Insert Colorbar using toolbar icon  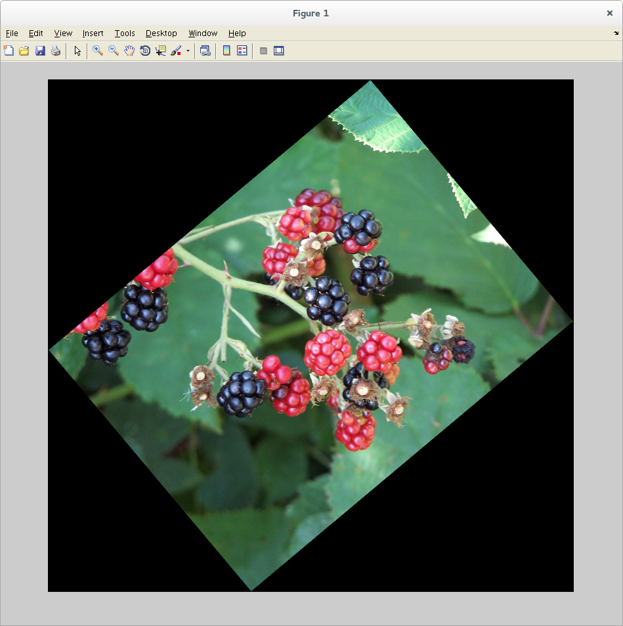tap(226, 51)
